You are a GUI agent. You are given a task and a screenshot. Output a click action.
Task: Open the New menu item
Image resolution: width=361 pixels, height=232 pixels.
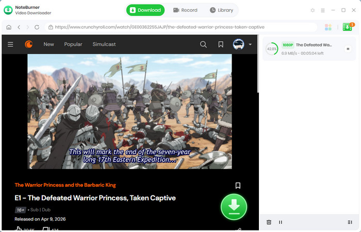pos(48,44)
